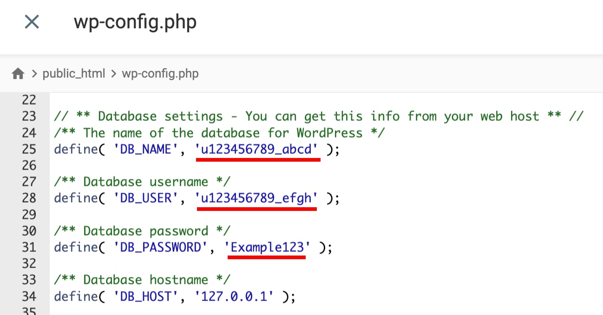The height and width of the screenshot is (315, 603).
Task: Open the public_html breadcrumb folder
Action: pyautogui.click(x=74, y=73)
